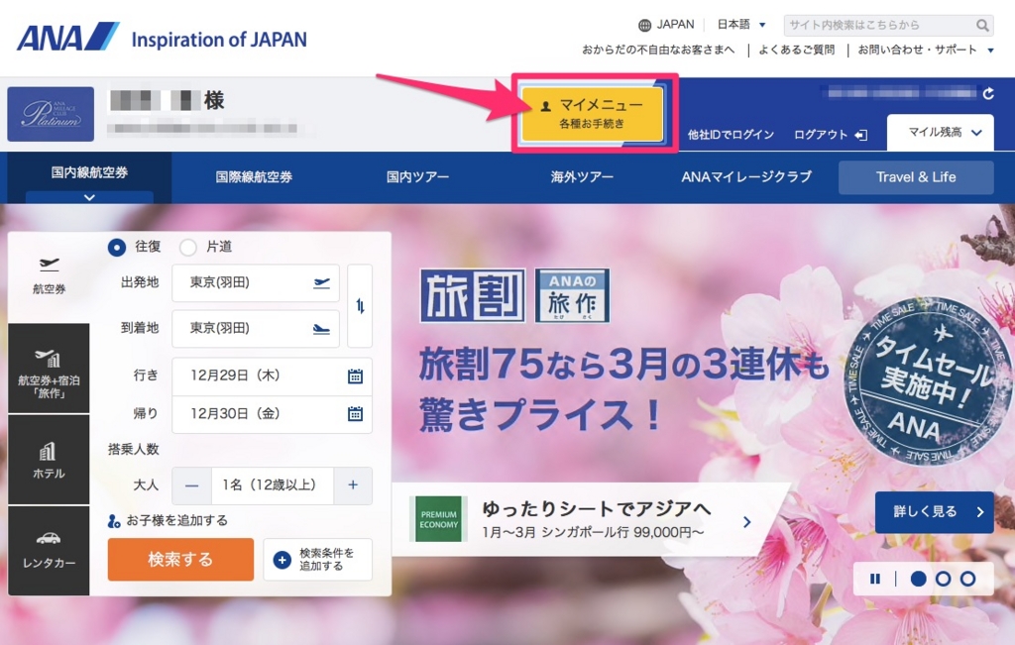Click the departing plane icon in 出発地

(322, 282)
